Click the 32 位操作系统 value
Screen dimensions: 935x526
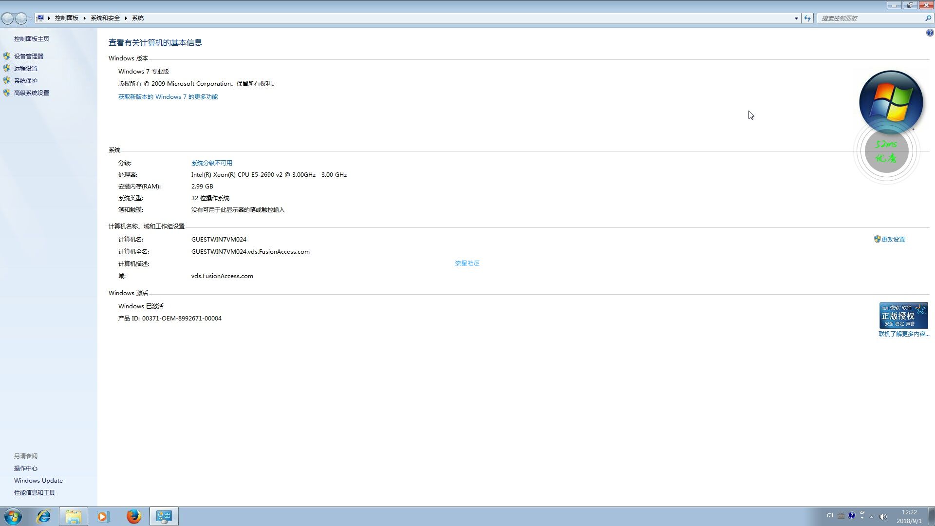click(210, 198)
